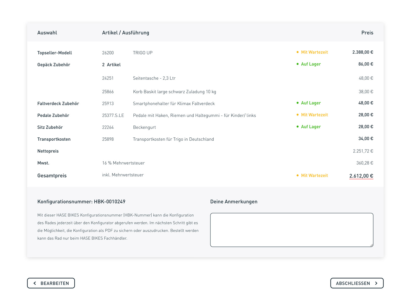Click the 16 % Mehrwertsteuer text
The image size is (411, 308).
123,163
